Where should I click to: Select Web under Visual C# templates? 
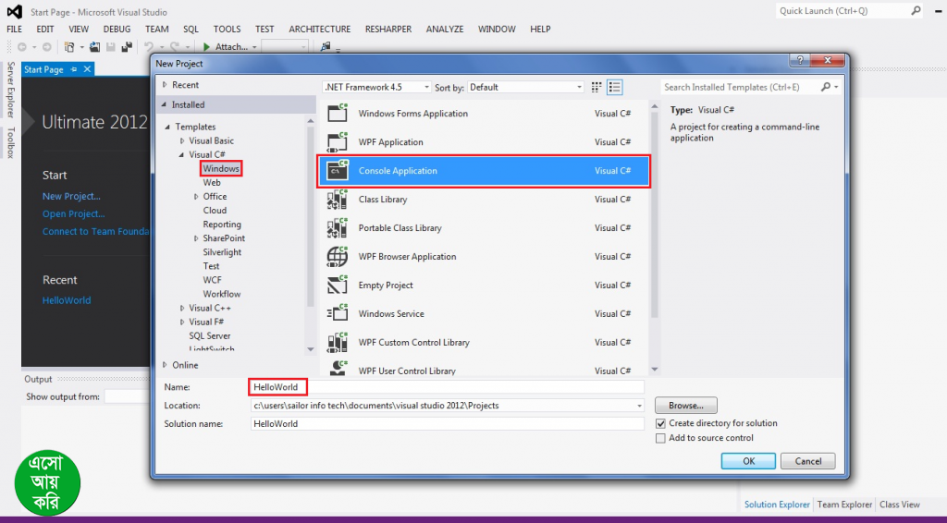pyautogui.click(x=212, y=183)
